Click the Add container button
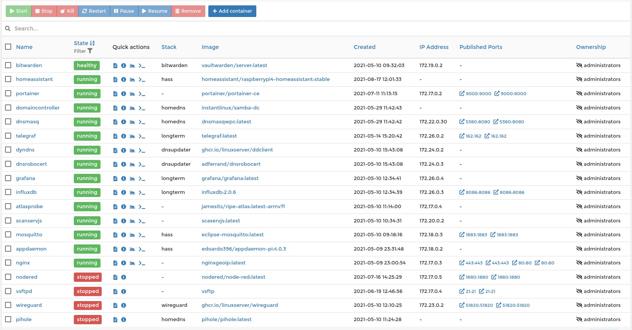 coord(232,11)
